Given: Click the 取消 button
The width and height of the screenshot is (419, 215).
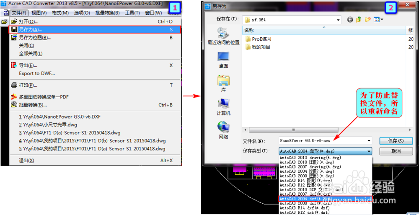Looking at the screenshot, I should [x=396, y=151].
